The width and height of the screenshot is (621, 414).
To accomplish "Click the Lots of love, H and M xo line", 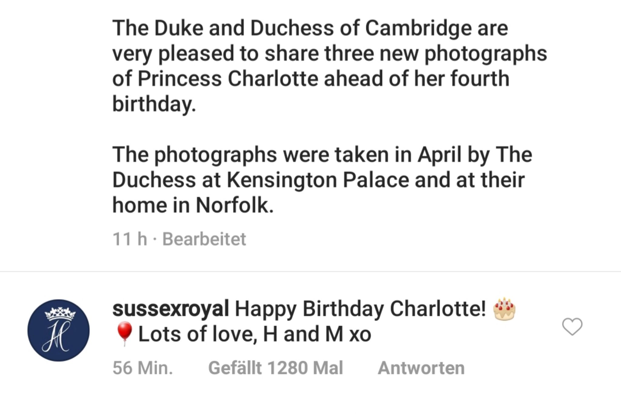I will pos(255,334).
